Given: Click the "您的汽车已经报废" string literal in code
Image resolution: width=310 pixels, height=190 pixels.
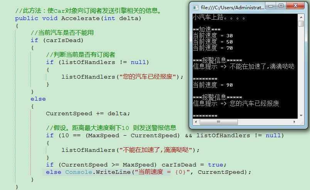Looking at the screenshot, I should [148, 77].
